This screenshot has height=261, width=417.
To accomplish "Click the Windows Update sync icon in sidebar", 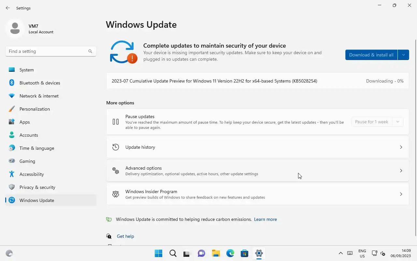I will (12, 200).
